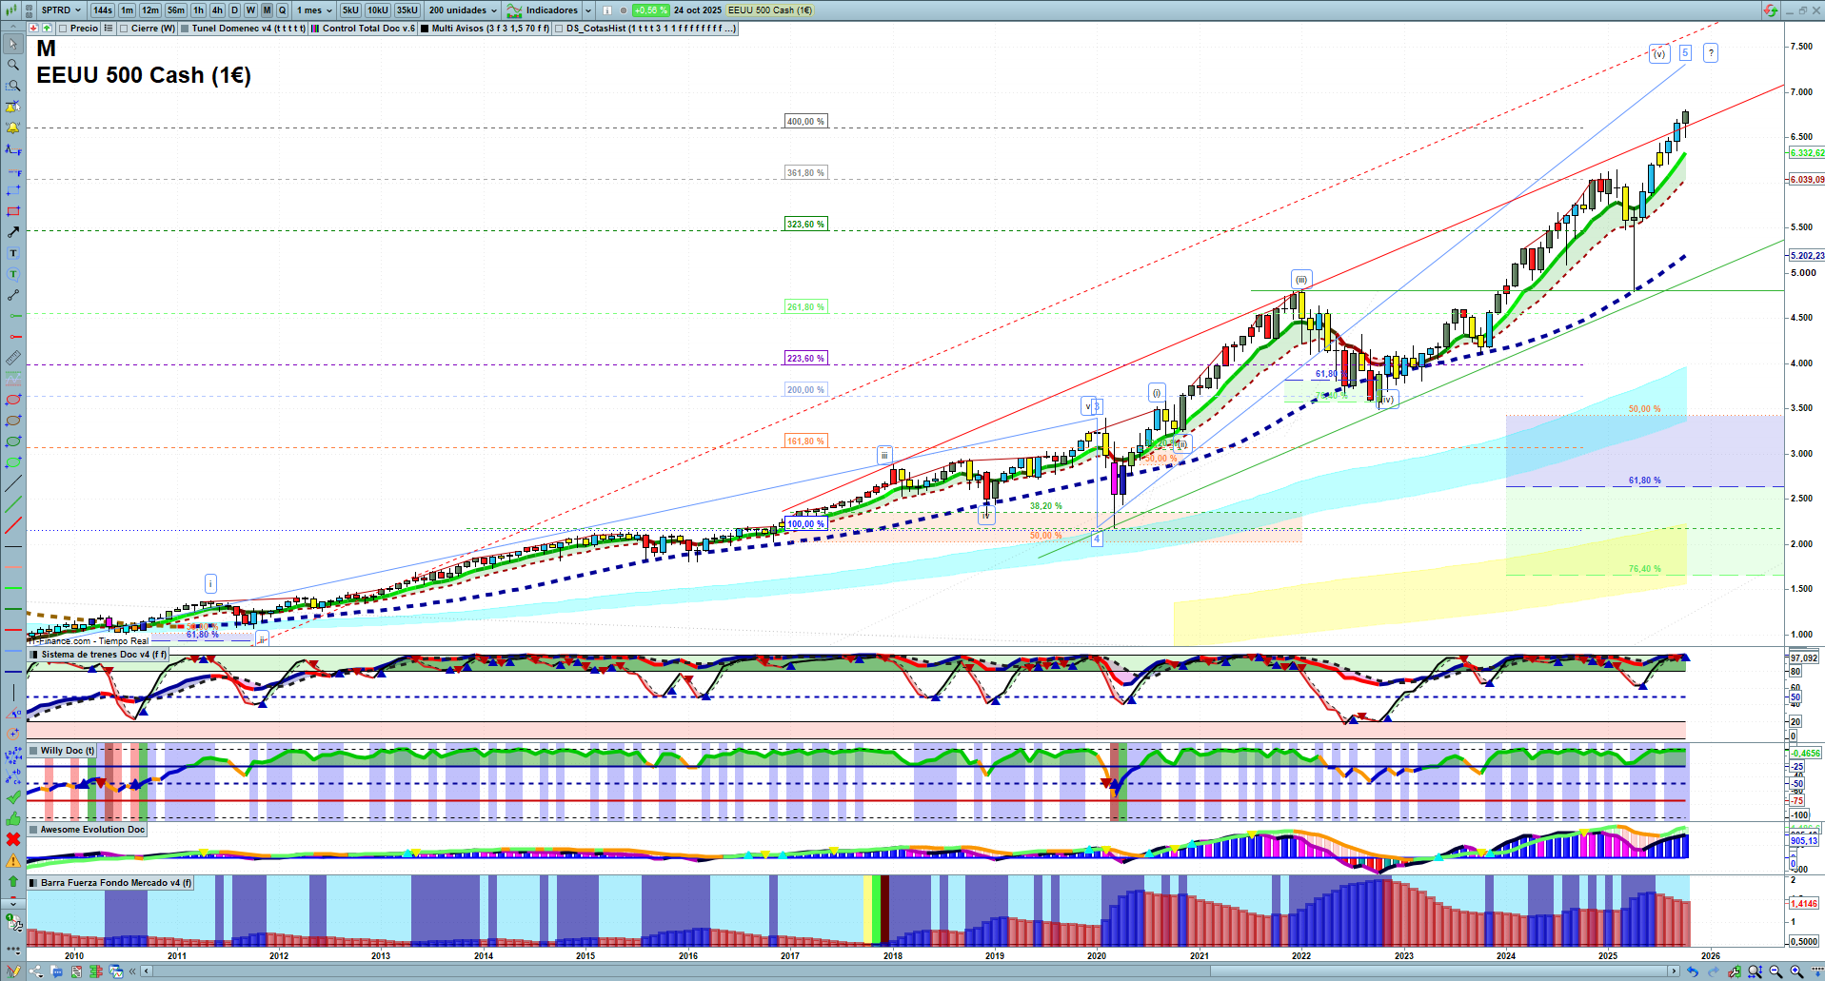This screenshot has height=981, width=1825.
Task: Toggle the DS_CotasHist indicator checkbox
Action: pos(560,29)
